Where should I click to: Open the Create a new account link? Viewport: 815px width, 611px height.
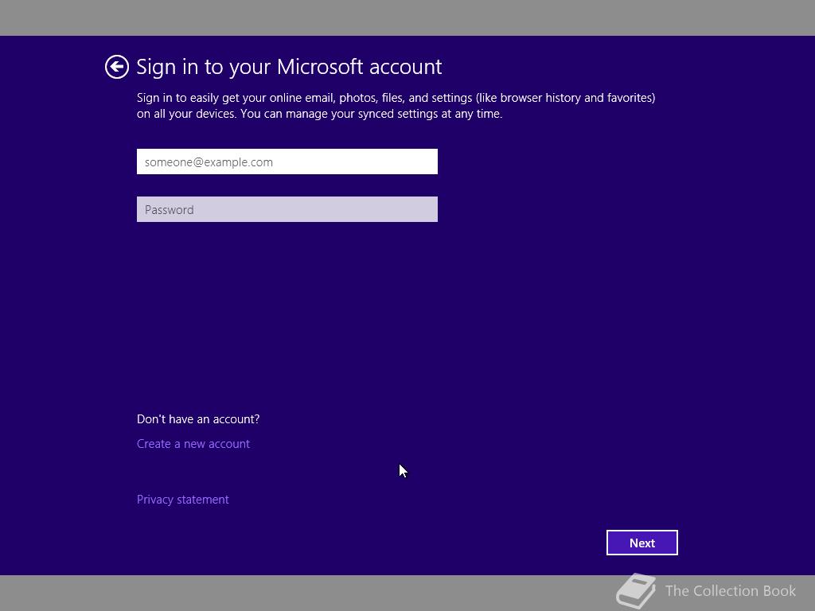pyautogui.click(x=193, y=444)
